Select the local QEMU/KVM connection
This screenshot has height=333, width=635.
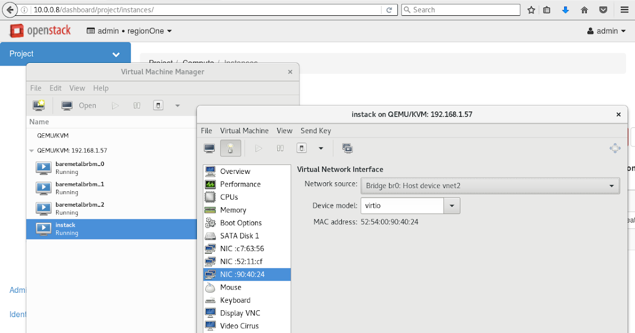point(111,135)
